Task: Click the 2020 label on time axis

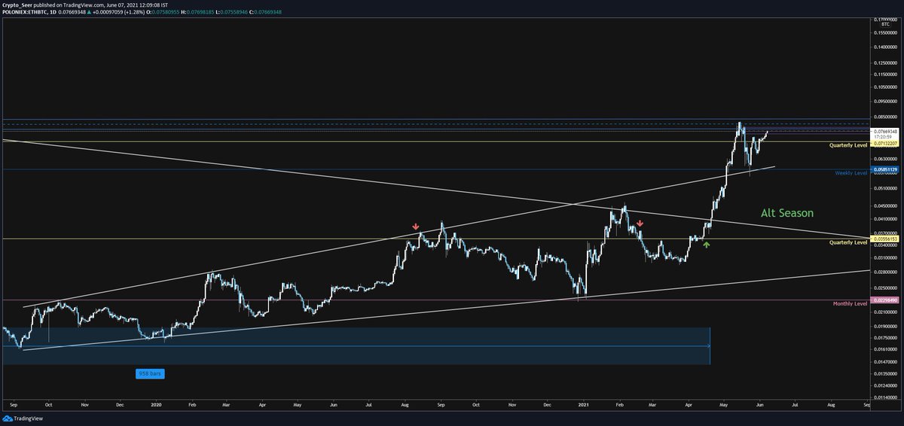Action: (156, 404)
